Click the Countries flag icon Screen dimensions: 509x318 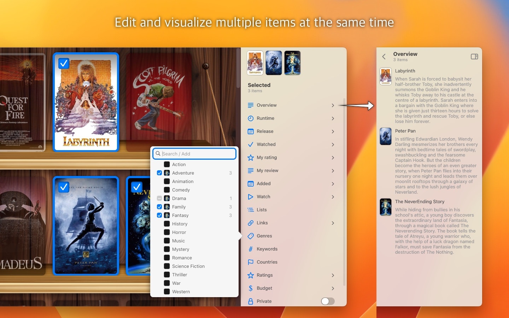(251, 262)
